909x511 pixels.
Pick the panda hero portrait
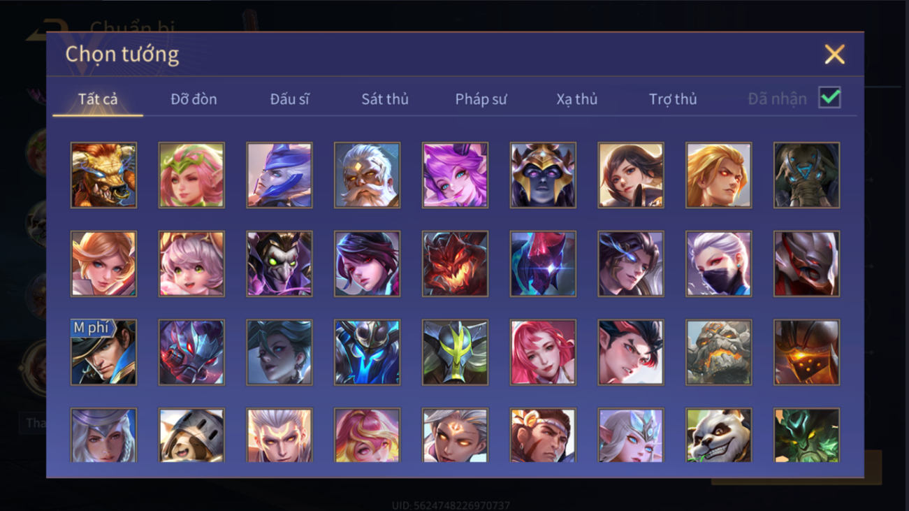point(718,436)
